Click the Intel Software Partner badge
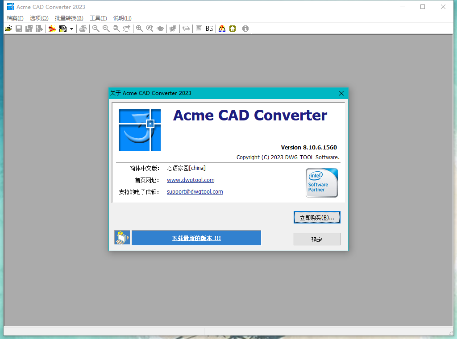Screen dimensions: 457x339 point(322,183)
